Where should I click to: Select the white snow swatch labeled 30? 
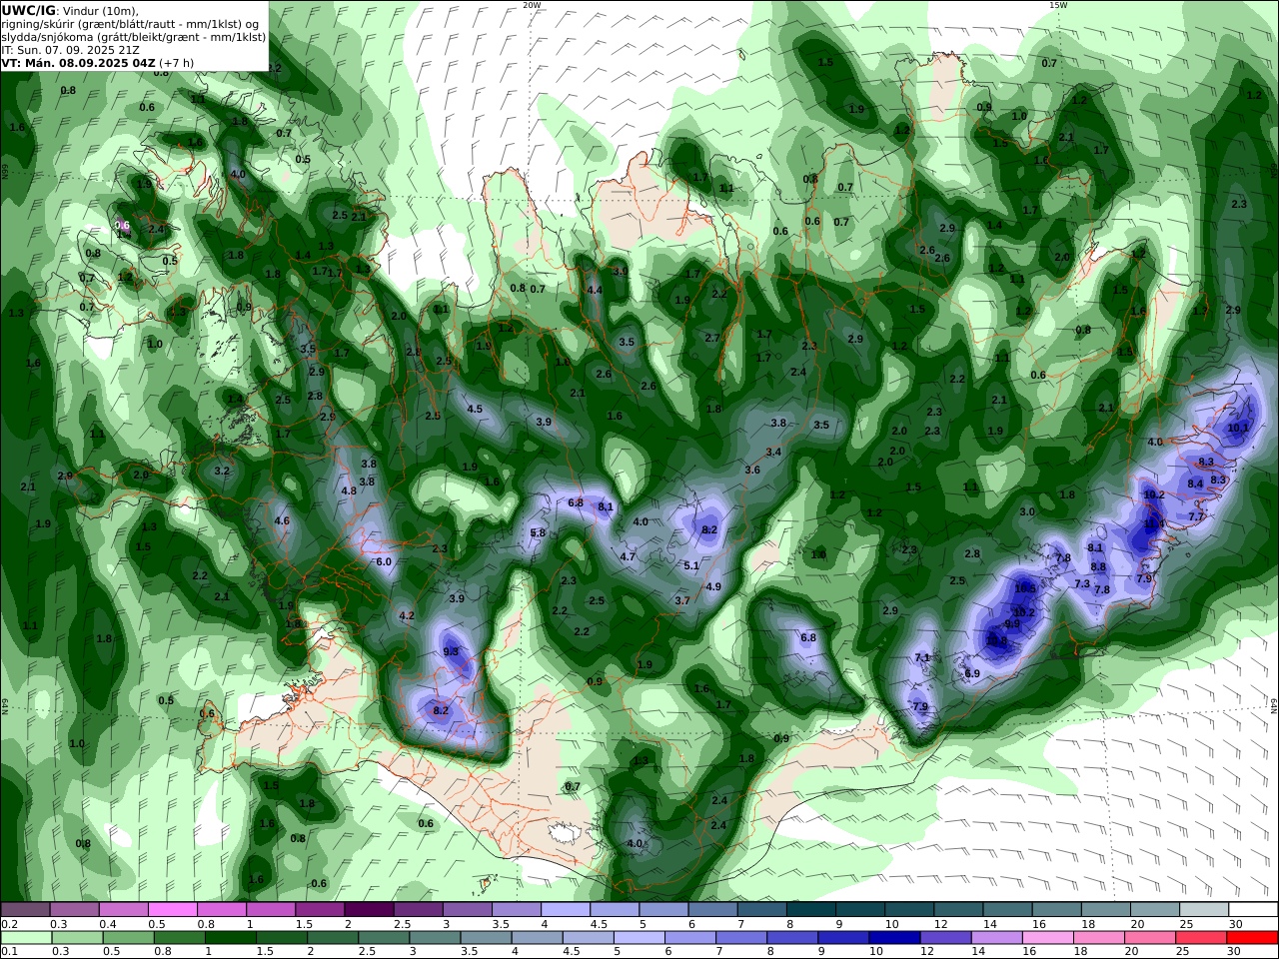tap(1253, 910)
